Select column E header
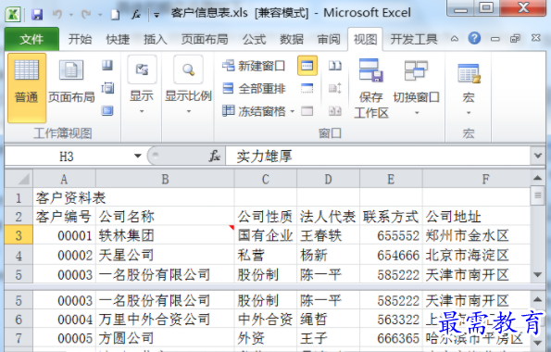Image resolution: width=551 pixels, height=352 pixels. [x=391, y=179]
